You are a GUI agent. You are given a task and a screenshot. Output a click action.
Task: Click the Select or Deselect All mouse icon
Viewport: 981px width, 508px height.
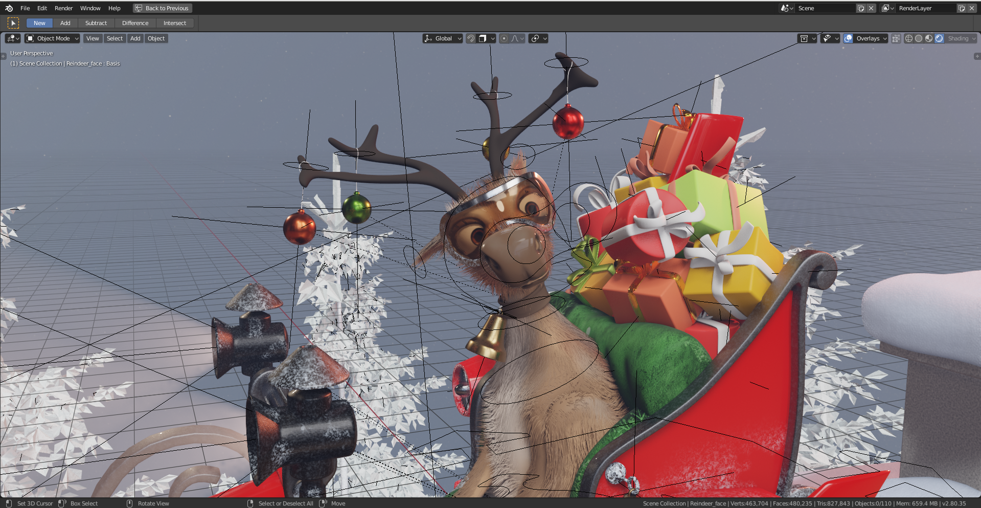[250, 503]
